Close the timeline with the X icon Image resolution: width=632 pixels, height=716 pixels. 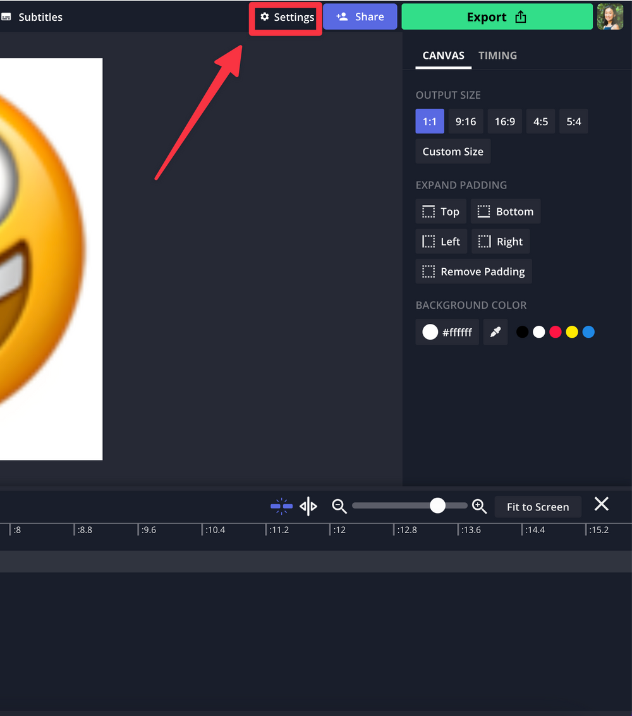[601, 504]
